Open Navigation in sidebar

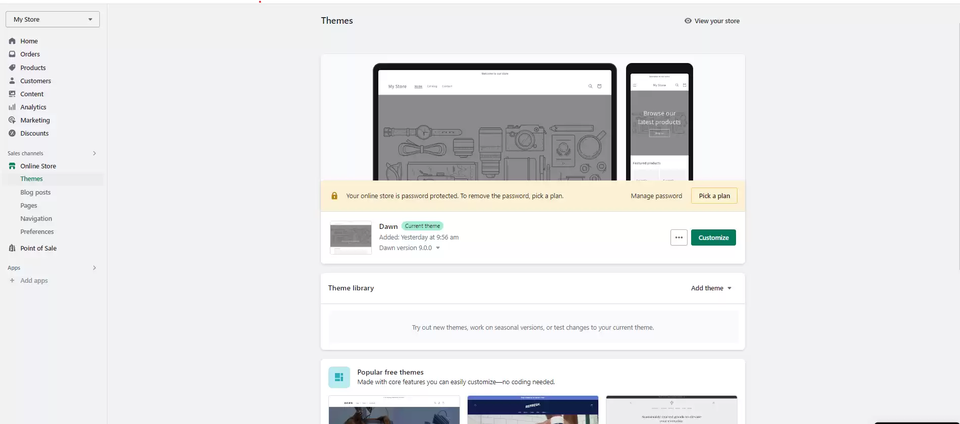(36, 218)
